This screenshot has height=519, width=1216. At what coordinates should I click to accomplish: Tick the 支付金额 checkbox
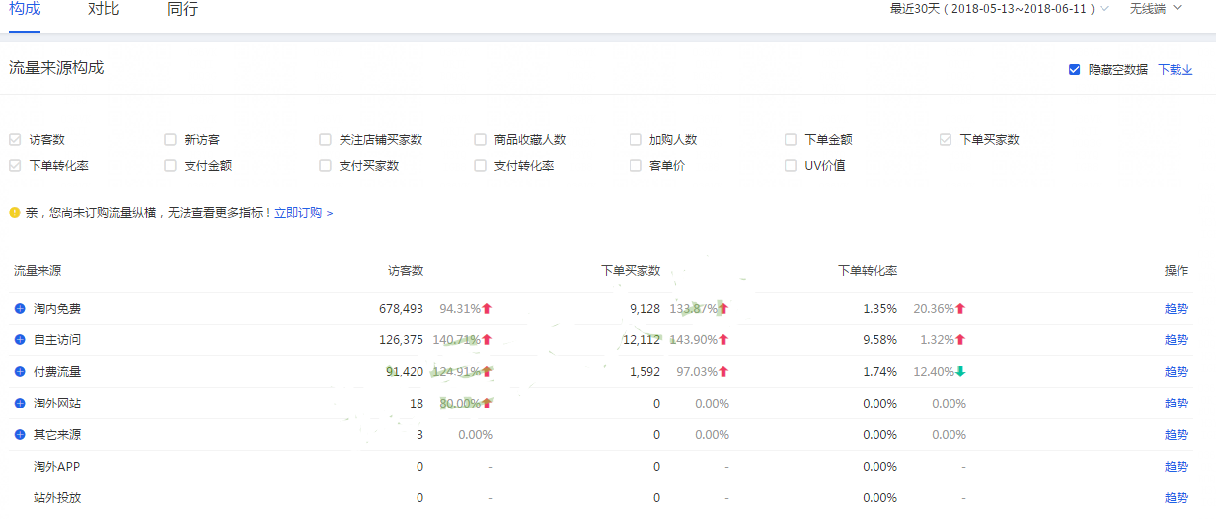170,166
